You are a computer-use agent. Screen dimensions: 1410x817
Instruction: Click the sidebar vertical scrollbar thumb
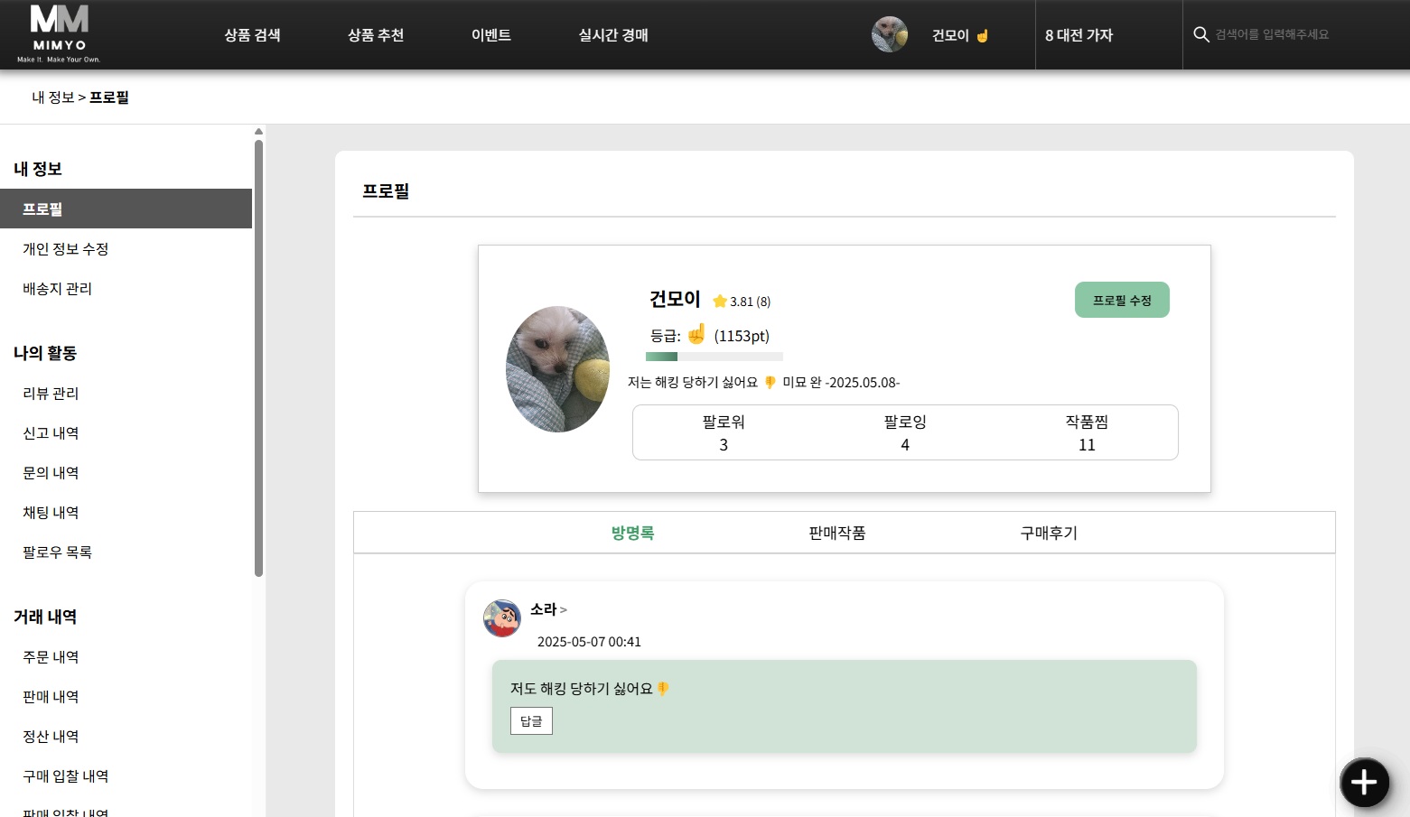point(258,357)
